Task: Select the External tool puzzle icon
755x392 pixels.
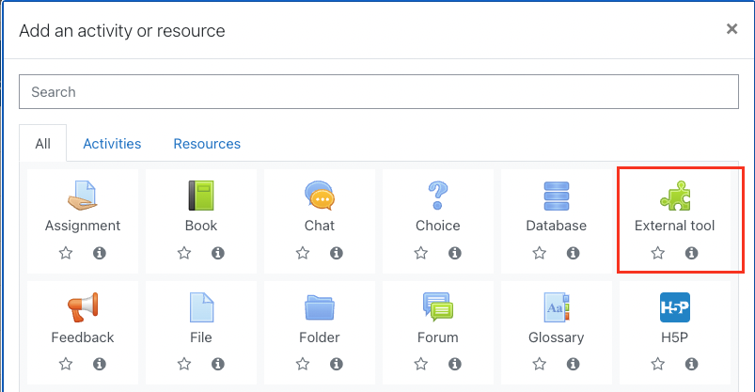Action: (x=675, y=196)
